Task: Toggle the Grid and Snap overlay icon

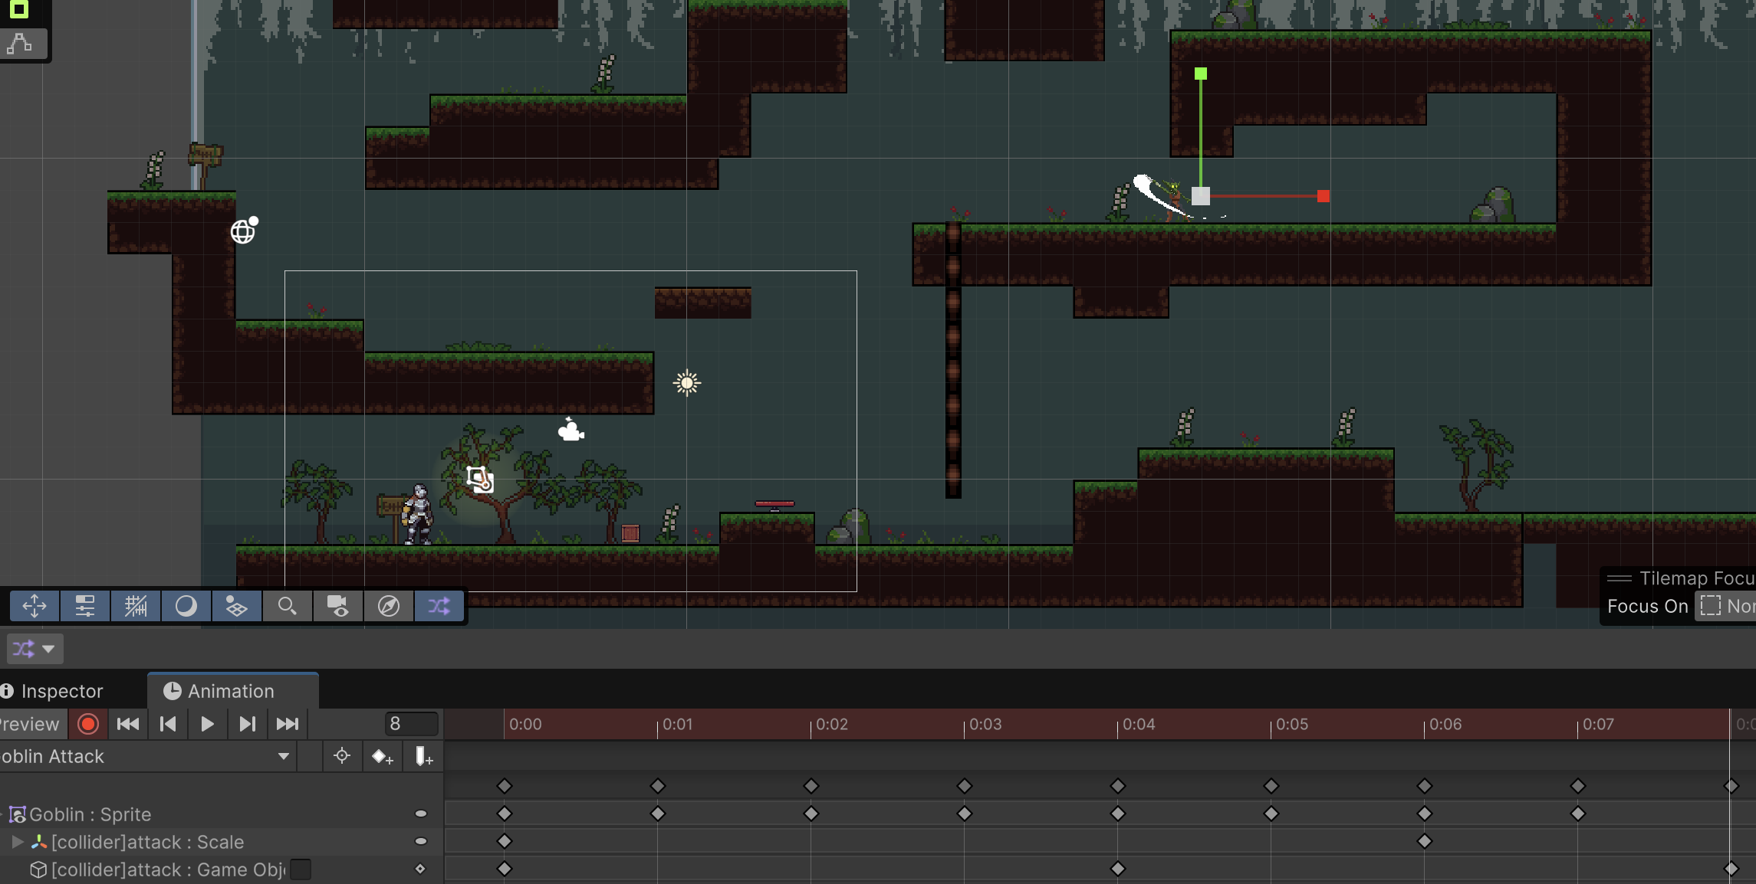Action: [136, 606]
